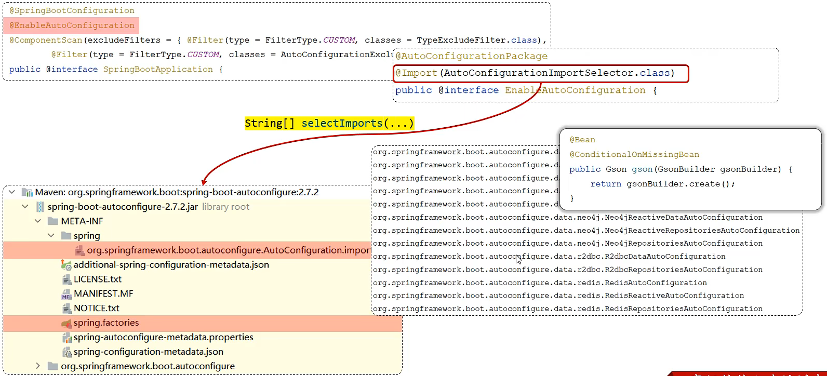The height and width of the screenshot is (376, 827).
Task: Select org.springframework.boot.autoconfigure package row
Action: point(148,366)
